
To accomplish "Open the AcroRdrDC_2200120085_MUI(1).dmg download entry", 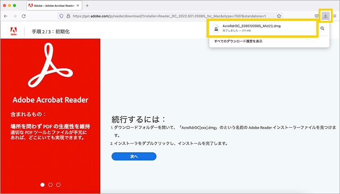I will pyautogui.click(x=263, y=28).
